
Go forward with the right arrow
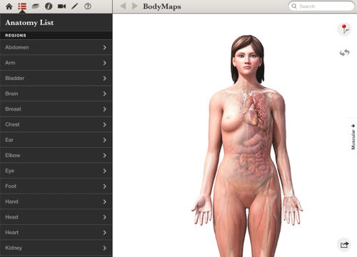pyautogui.click(x=135, y=6)
